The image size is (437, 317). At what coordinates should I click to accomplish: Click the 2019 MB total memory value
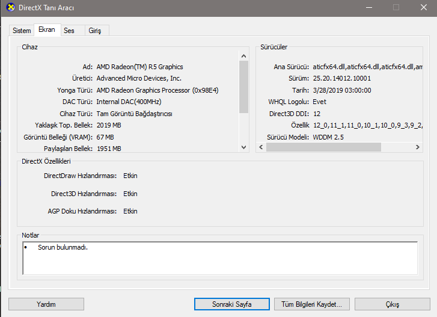tap(109, 125)
